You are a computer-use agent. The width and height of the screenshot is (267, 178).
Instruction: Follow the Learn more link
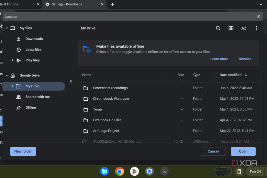click(x=219, y=59)
